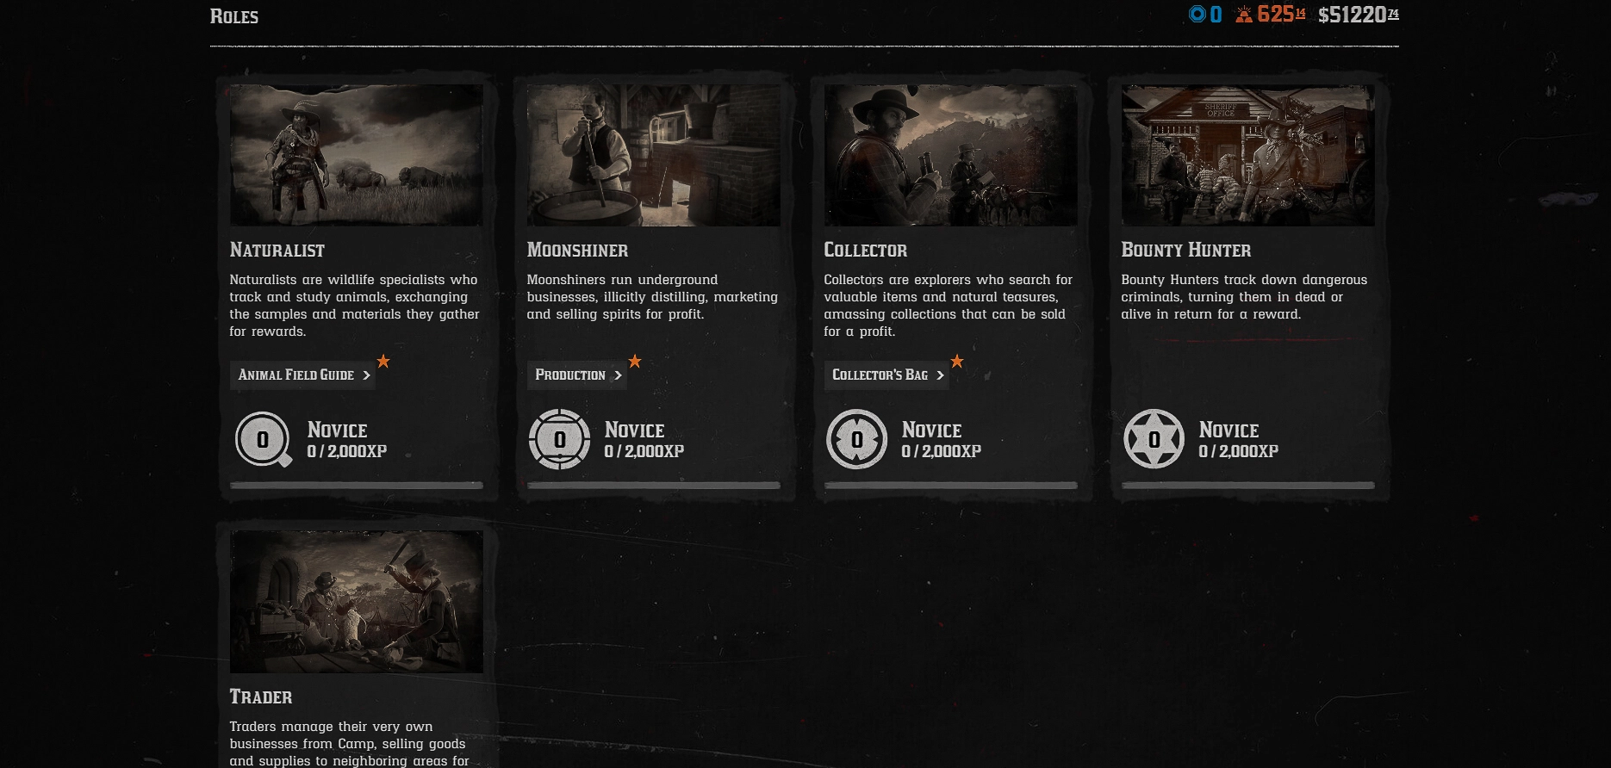Click the Moonshiner rank badge icon
The image size is (1611, 768).
[559, 439]
